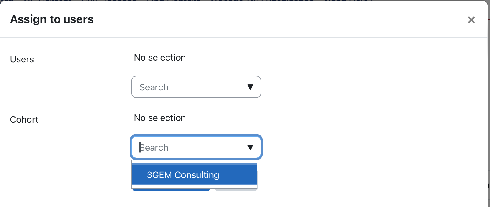Select 3GEM Consulting from the cohort list

tap(183, 175)
